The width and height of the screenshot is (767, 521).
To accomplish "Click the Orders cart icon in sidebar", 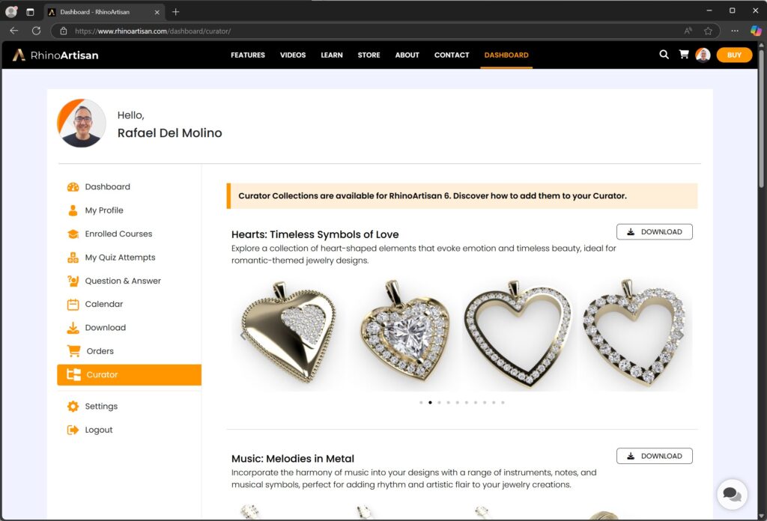I will (74, 351).
